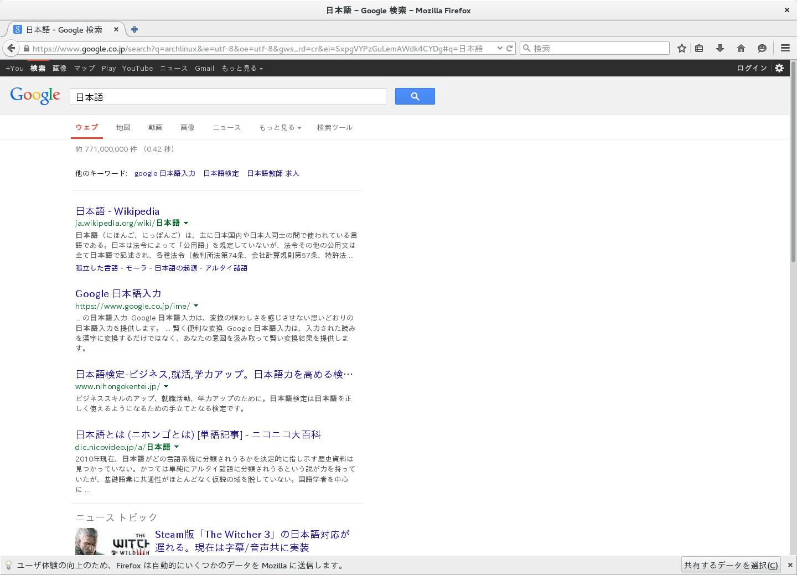Click the Firefox address bar URL
Screen dimensions: 797x575
tap(257, 49)
